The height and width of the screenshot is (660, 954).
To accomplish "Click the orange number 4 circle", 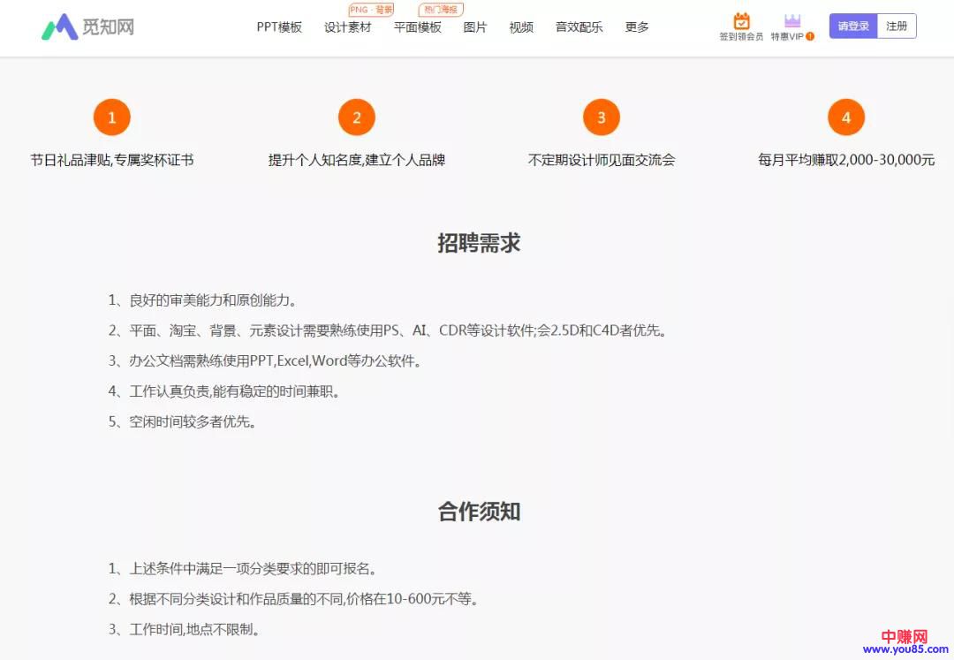I will pyautogui.click(x=846, y=118).
